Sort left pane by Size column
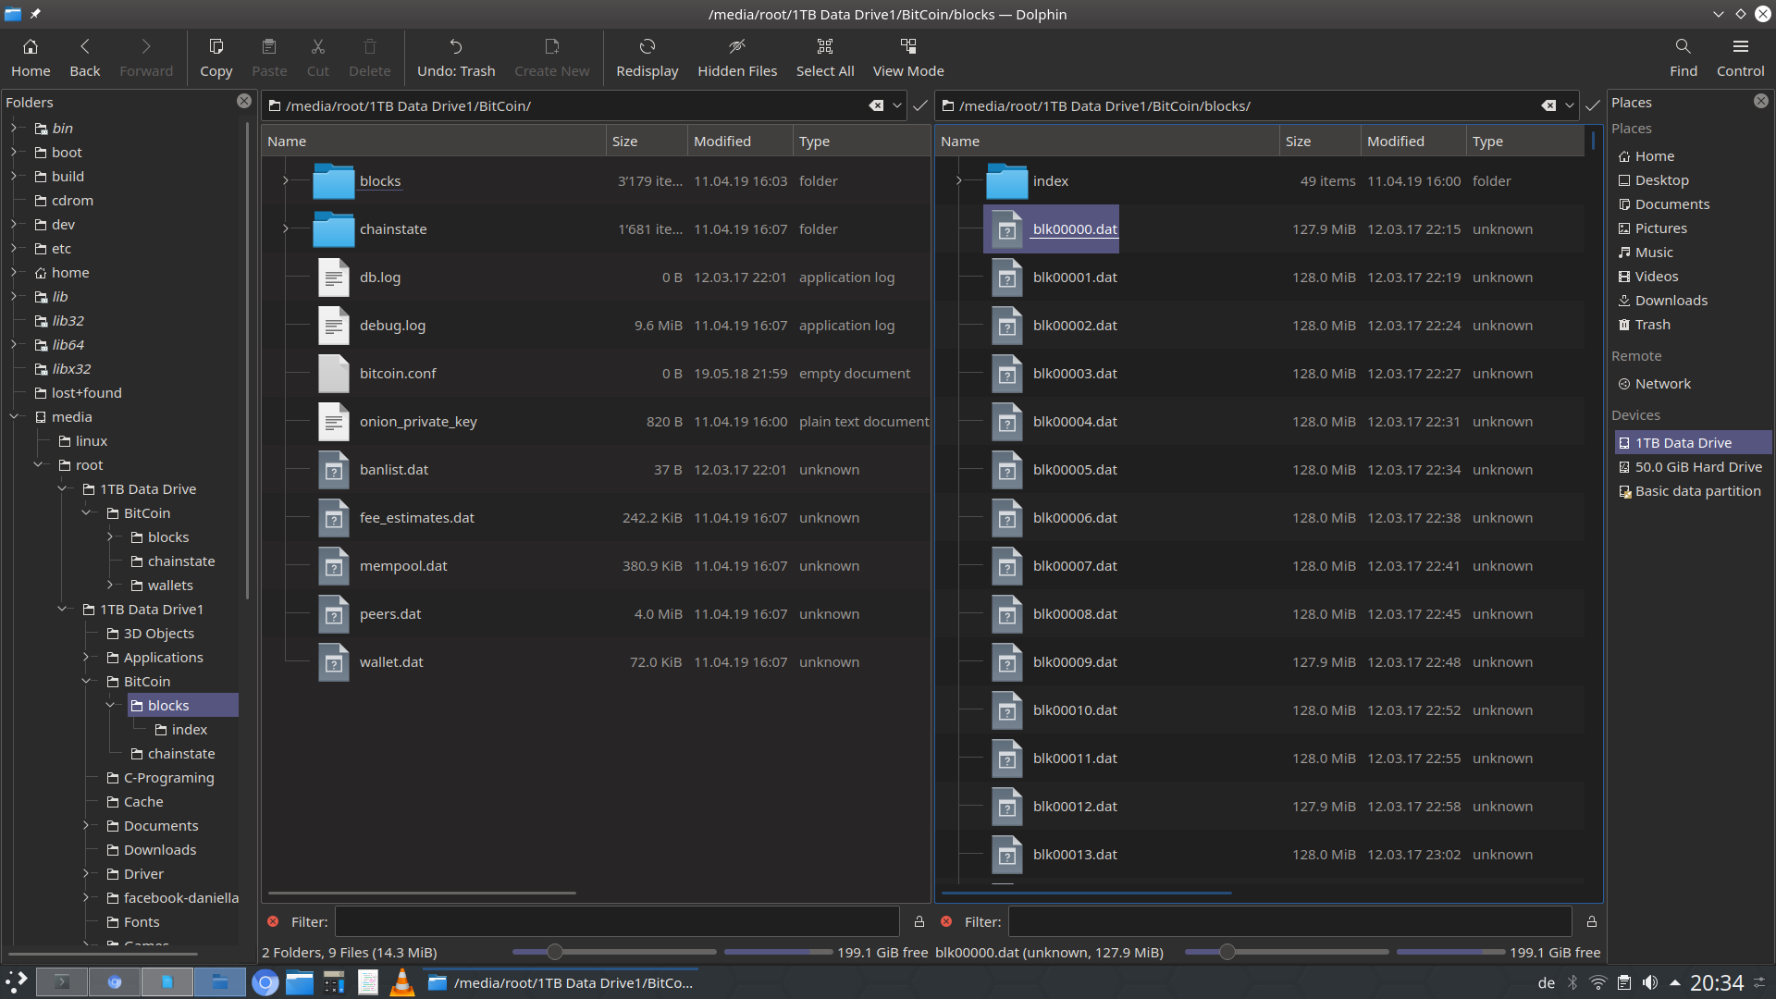Screen dimensions: 1776x999 tap(647, 141)
